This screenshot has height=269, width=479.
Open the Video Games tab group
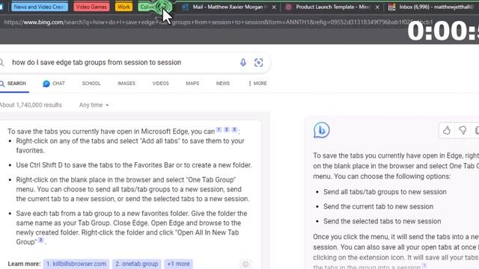click(91, 7)
